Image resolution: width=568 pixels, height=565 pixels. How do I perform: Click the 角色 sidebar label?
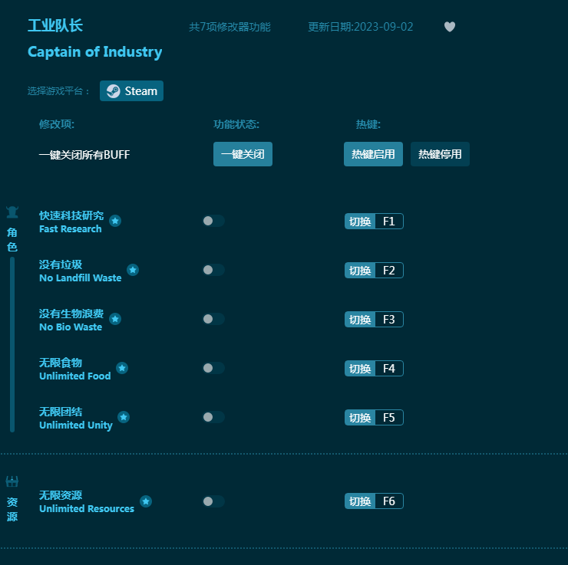(x=12, y=239)
